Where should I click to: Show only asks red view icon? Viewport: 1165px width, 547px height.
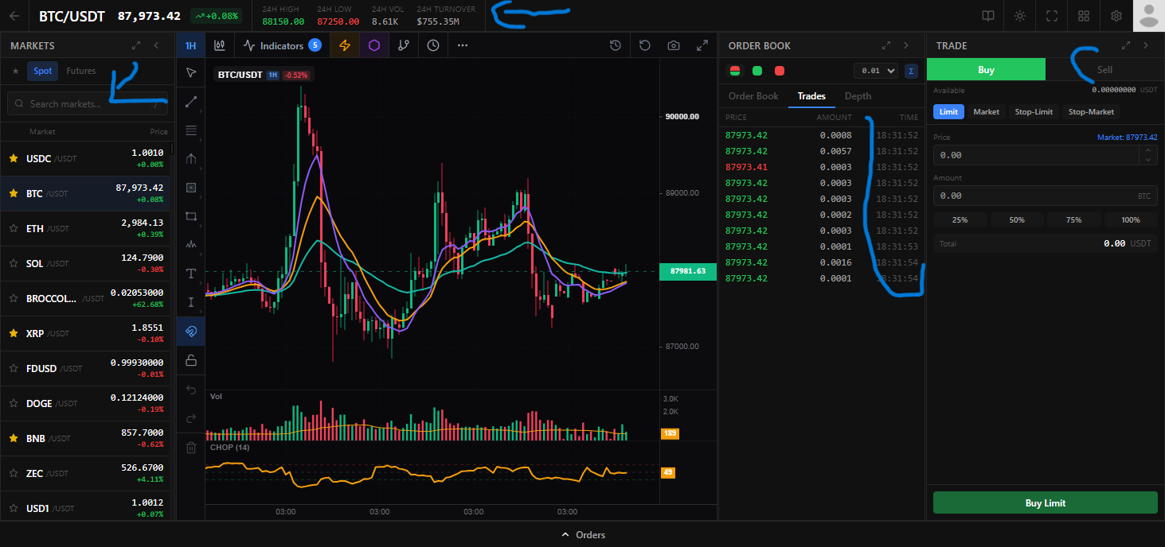click(780, 71)
